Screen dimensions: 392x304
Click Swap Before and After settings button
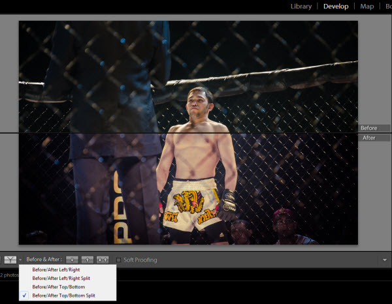click(103, 260)
